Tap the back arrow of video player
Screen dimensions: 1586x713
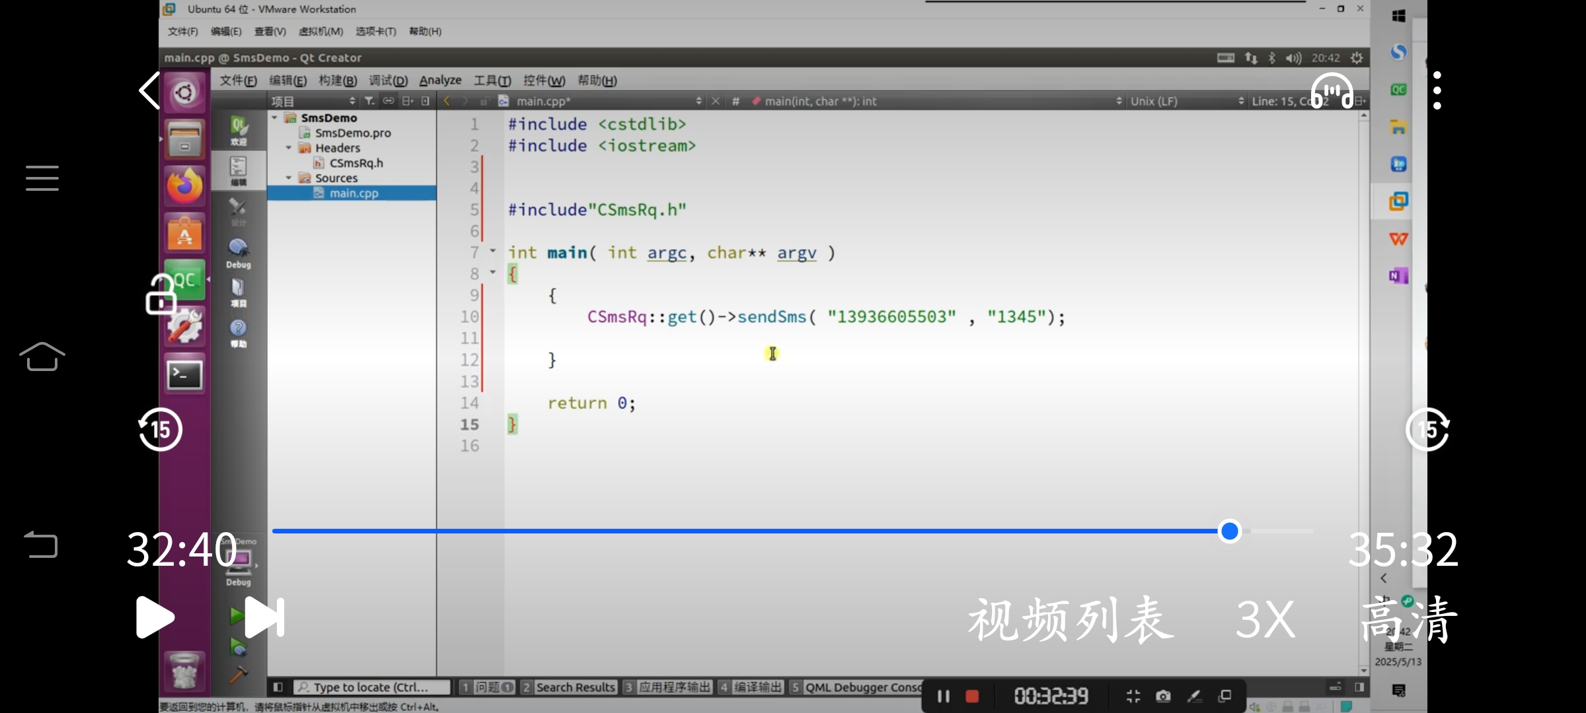(149, 90)
